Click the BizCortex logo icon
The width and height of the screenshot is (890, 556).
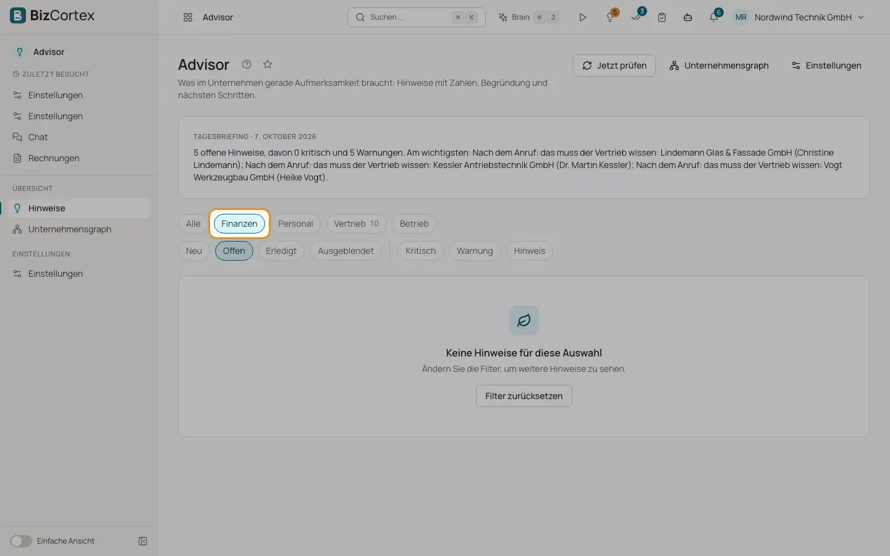[18, 15]
